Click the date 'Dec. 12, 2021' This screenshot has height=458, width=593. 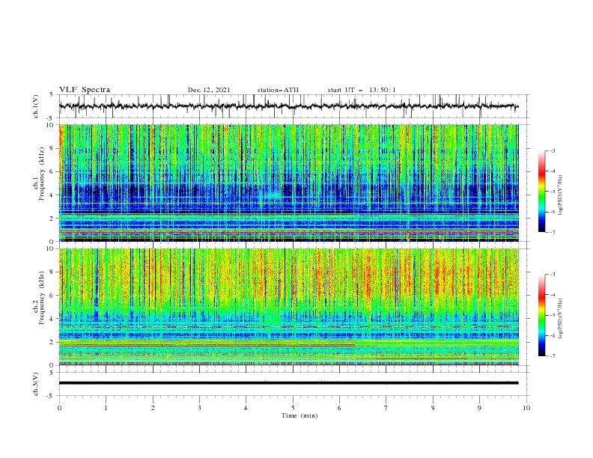point(209,90)
